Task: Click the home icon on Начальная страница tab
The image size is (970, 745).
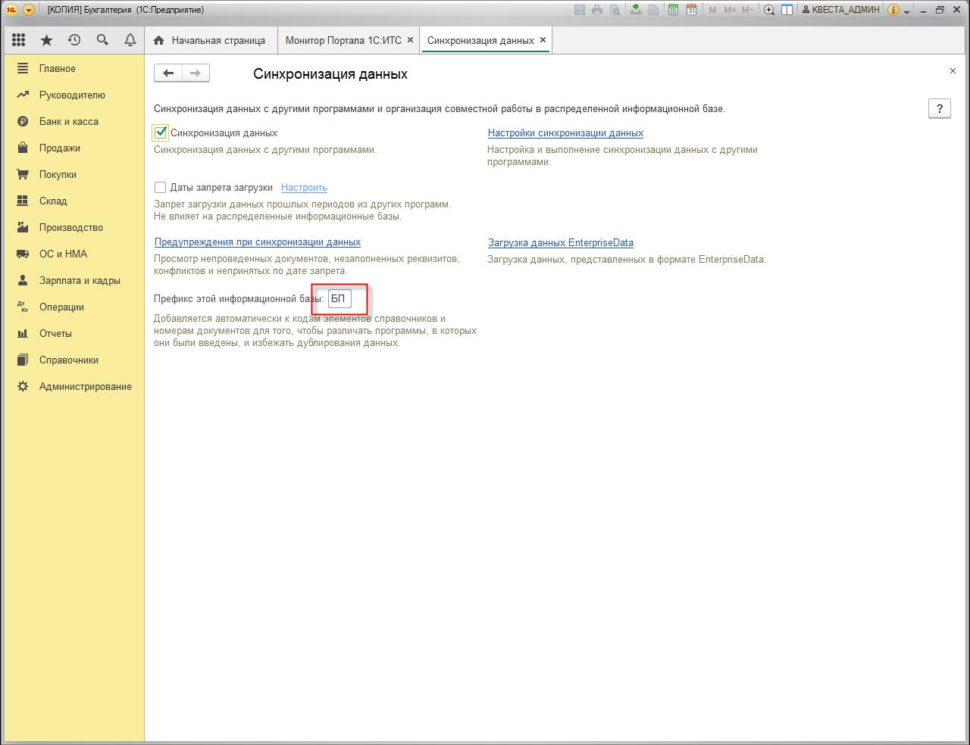Action: pos(158,40)
